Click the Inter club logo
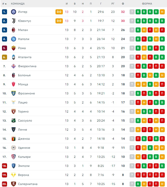The width and height of the screenshot is (167, 187). 14,12
